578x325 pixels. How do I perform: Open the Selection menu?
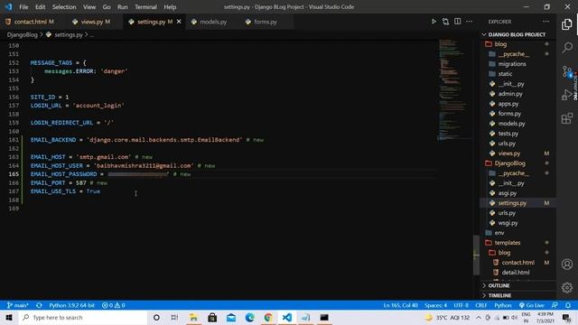pyautogui.click(x=64, y=7)
